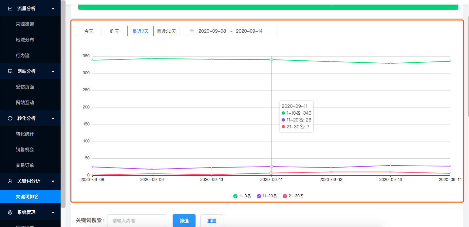
Task: Click the system management gear icon
Action: pos(10,212)
